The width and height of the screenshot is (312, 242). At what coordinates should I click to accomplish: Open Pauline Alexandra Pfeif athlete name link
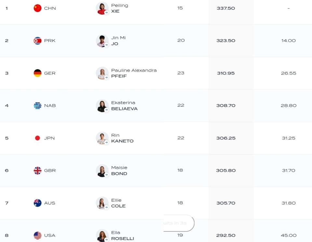click(134, 73)
